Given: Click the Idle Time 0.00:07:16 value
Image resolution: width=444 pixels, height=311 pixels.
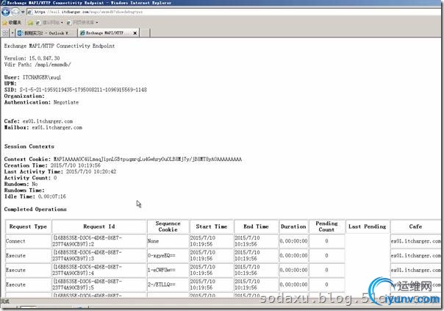Looking at the screenshot, I should coord(51,196).
